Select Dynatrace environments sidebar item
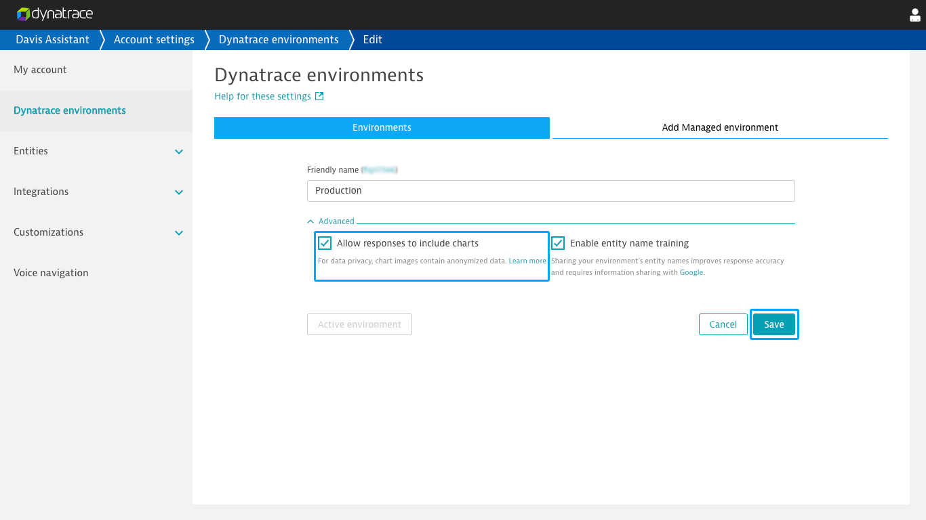 (96, 110)
